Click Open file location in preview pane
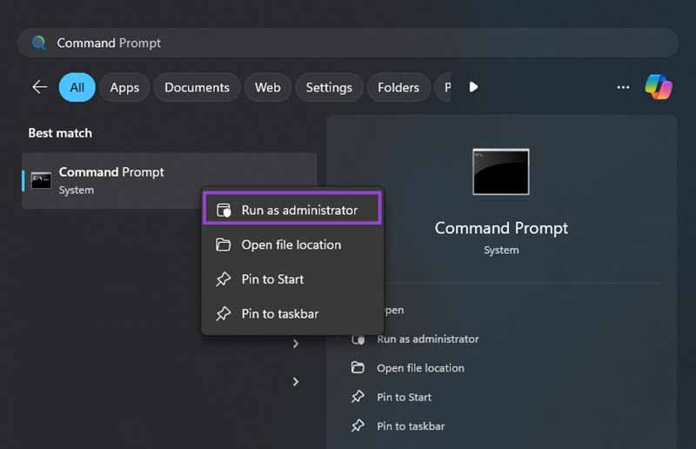 point(420,368)
